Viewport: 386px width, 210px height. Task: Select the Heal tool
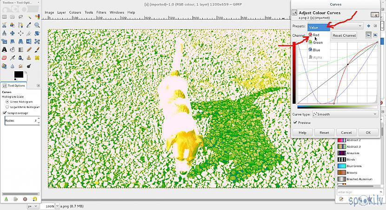37,58
